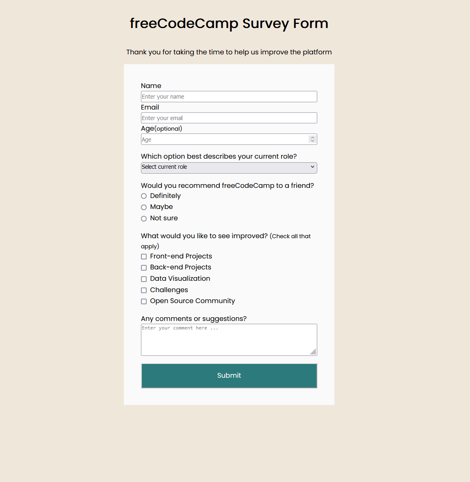Viewport: 470px width, 482px height.
Task: Check the Challenges improvement option
Action: coord(144,290)
